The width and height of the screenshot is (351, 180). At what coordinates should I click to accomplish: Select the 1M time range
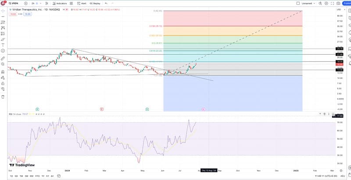(21, 176)
